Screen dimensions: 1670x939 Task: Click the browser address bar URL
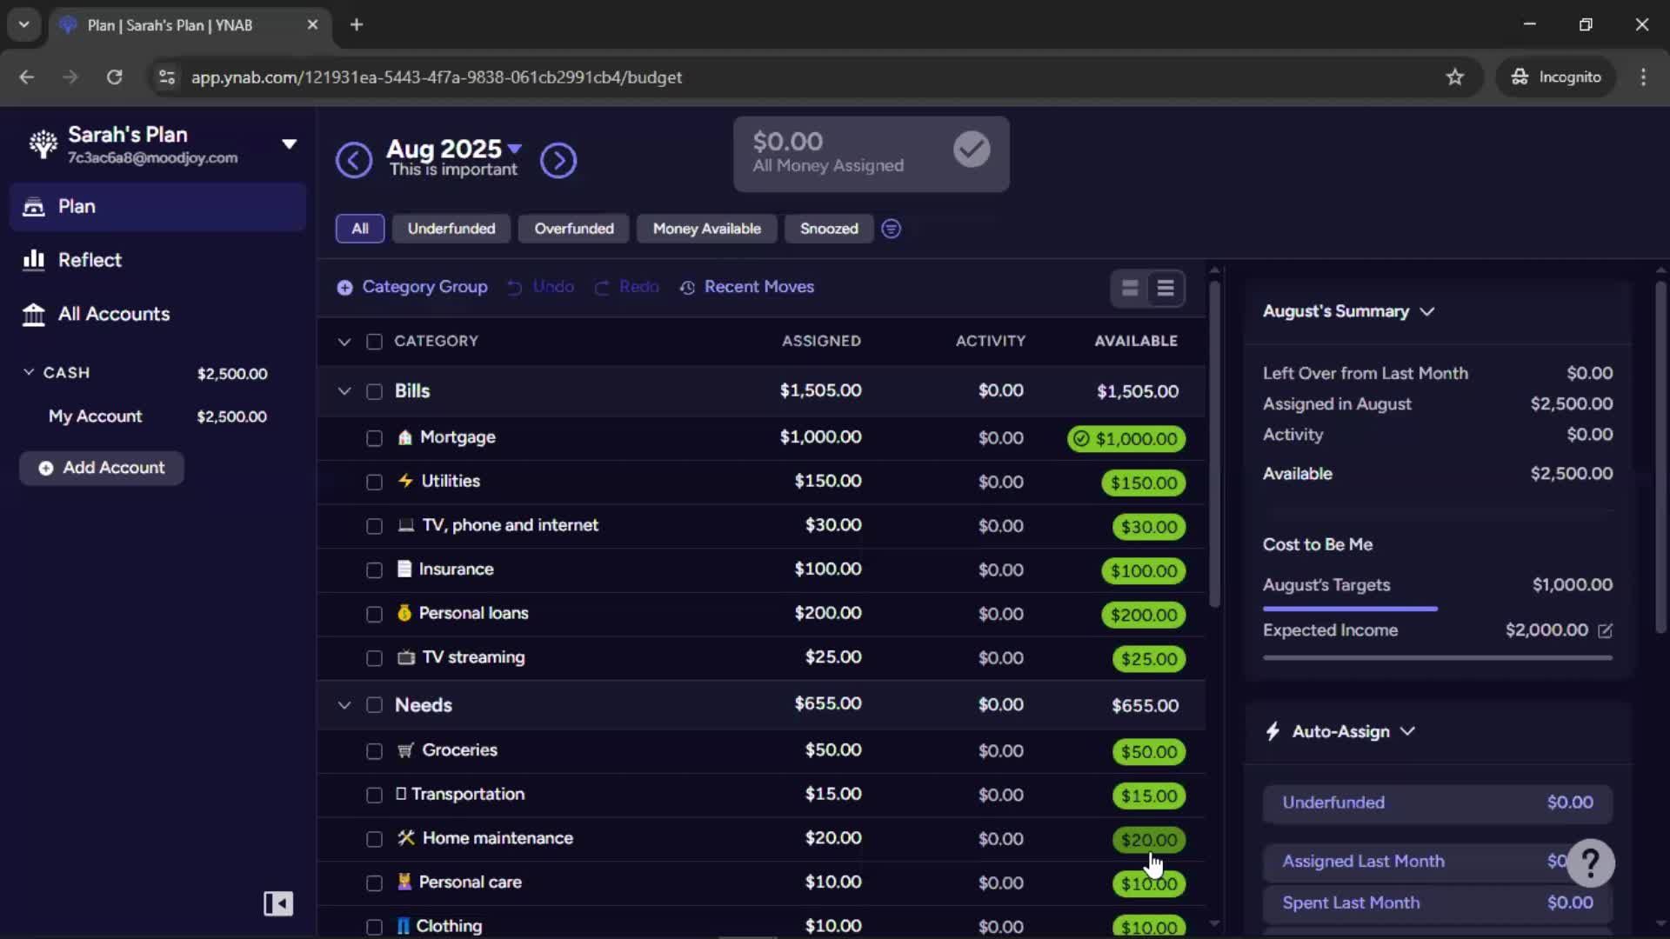436,77
